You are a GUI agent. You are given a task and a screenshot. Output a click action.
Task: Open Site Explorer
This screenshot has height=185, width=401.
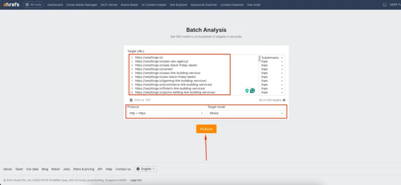click(x=179, y=5)
